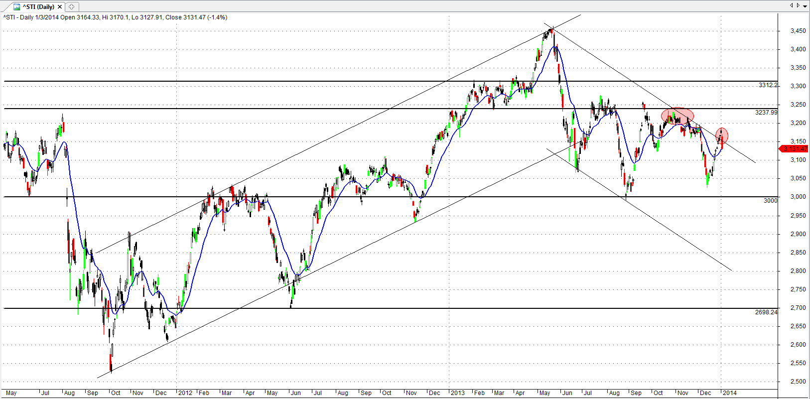
Task: Click the 2,500 price axis label
Action: [x=798, y=382]
